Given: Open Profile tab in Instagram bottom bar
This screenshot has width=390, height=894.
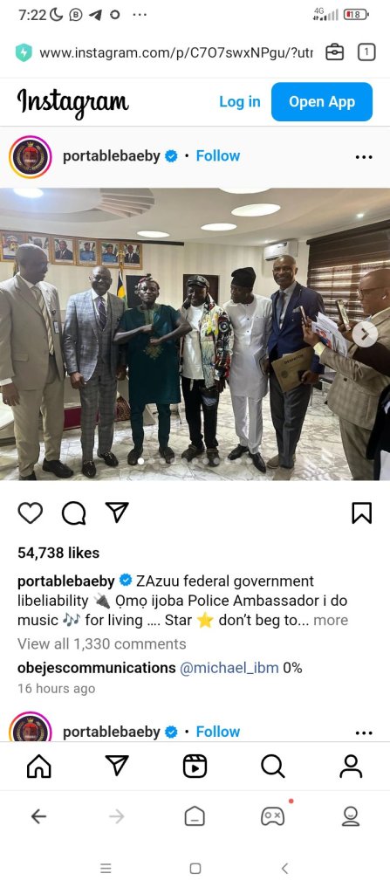Looking at the screenshot, I should (x=351, y=767).
